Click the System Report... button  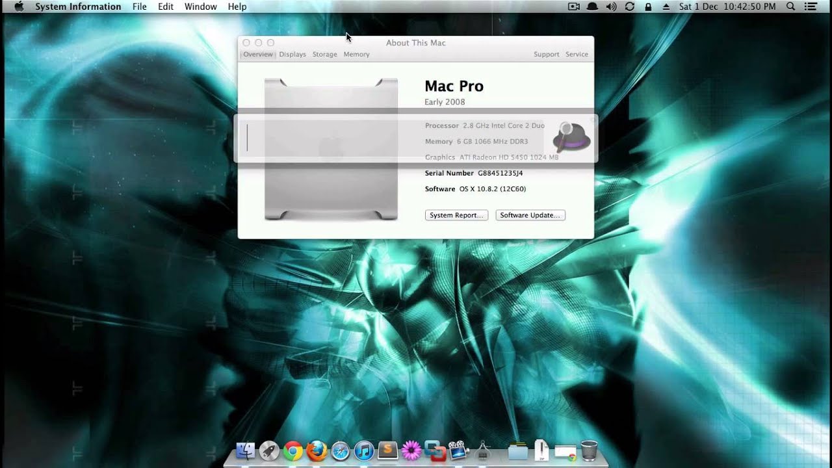456,215
